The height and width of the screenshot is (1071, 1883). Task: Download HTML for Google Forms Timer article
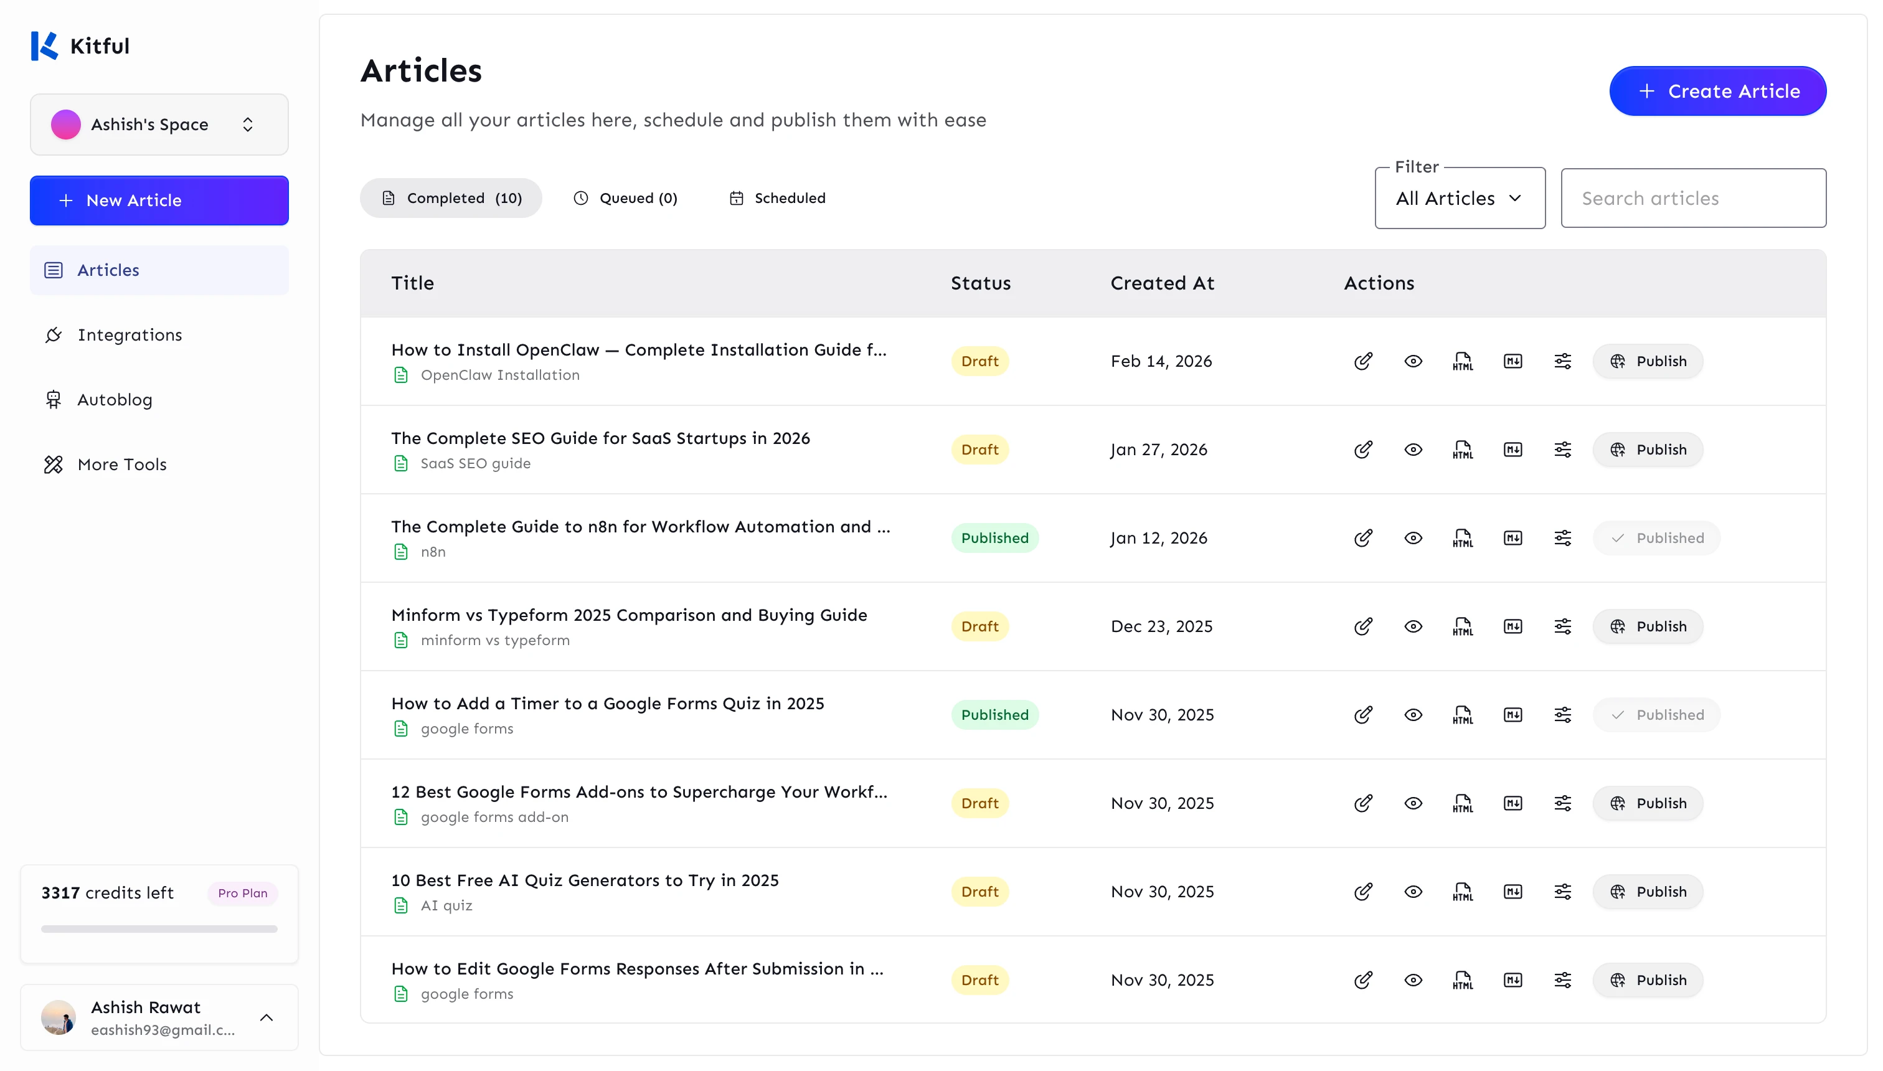[x=1462, y=714]
